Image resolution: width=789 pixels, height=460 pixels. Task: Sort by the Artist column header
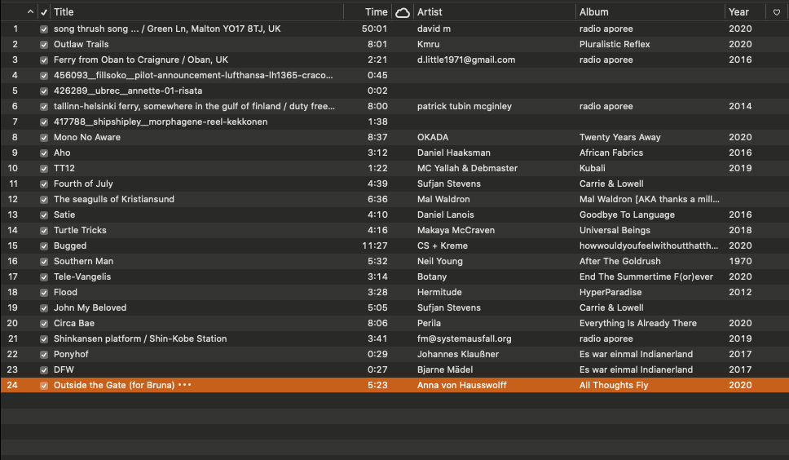click(430, 12)
